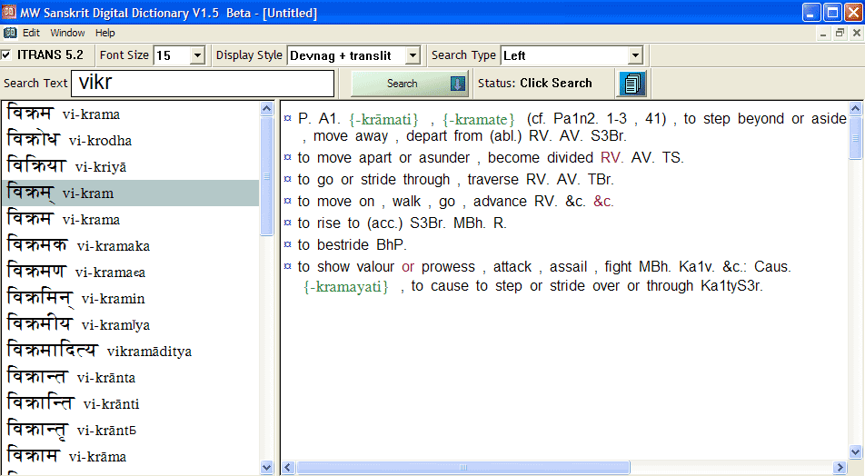The image size is (865, 476).
Task: Open the Help menu
Action: (105, 33)
